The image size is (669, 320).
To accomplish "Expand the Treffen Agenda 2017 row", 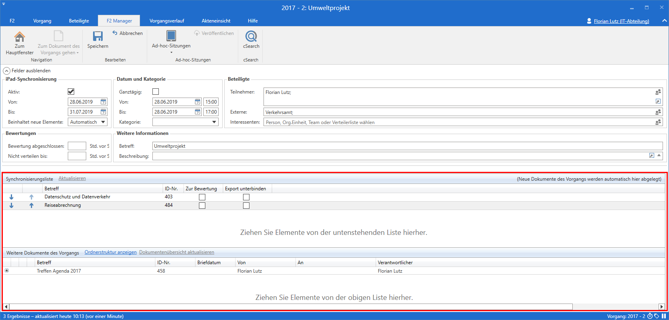I will coord(6,271).
